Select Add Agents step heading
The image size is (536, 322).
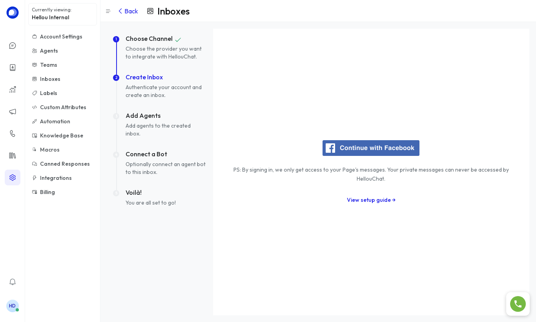click(x=143, y=116)
